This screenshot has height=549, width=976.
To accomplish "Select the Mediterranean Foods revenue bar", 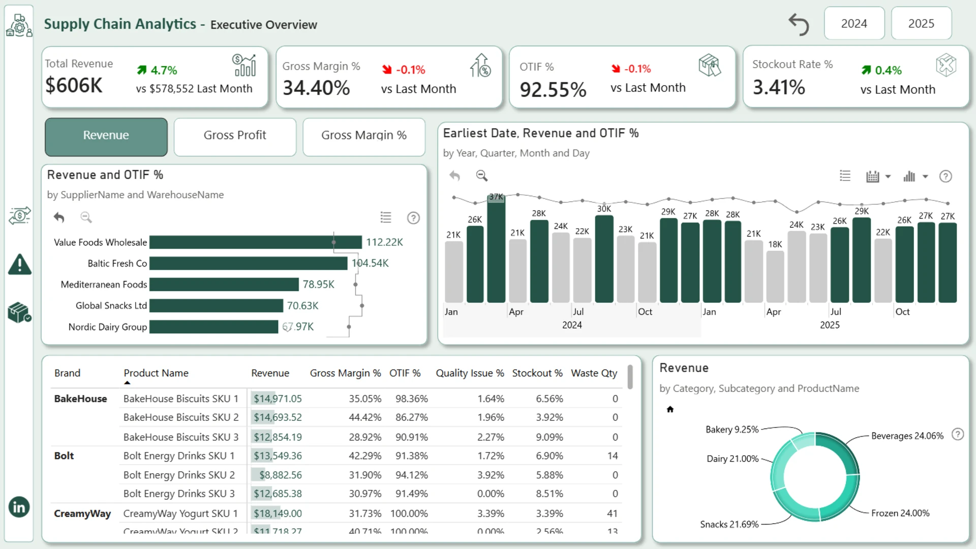I will [224, 284].
